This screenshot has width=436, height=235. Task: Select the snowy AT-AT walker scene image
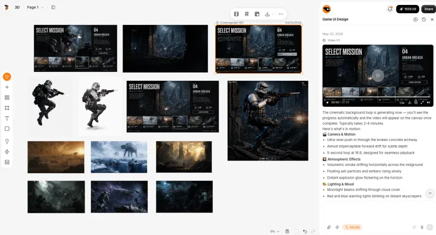(x=119, y=157)
